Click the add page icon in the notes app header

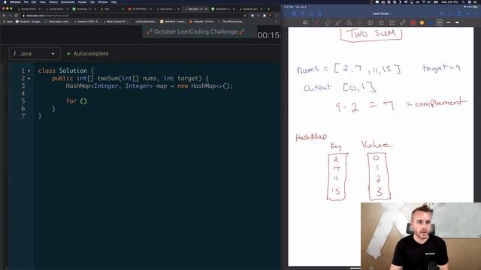tap(459, 13)
